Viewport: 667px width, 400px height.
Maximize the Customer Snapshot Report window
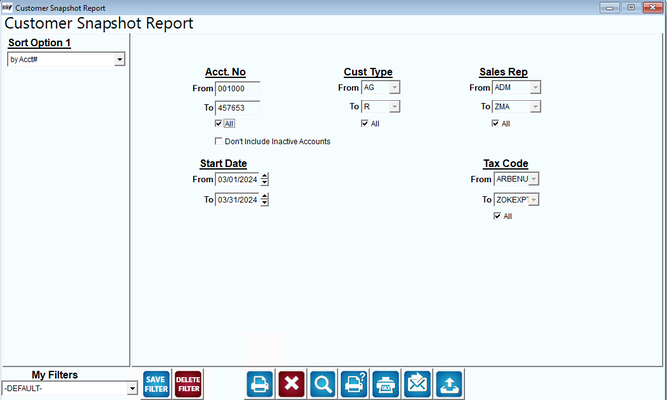631,7
